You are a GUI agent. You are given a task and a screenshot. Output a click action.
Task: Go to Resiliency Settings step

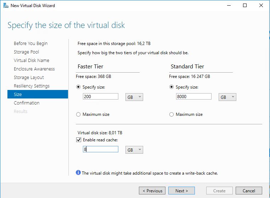(32, 86)
